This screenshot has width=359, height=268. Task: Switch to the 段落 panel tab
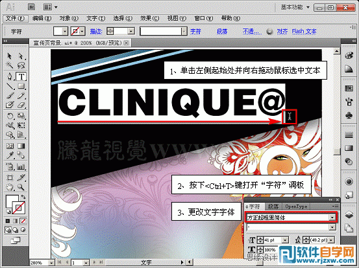273,207
